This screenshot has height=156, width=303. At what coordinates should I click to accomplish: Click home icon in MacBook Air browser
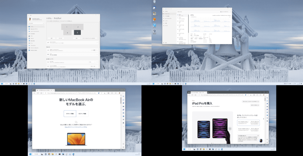(x=41, y=93)
